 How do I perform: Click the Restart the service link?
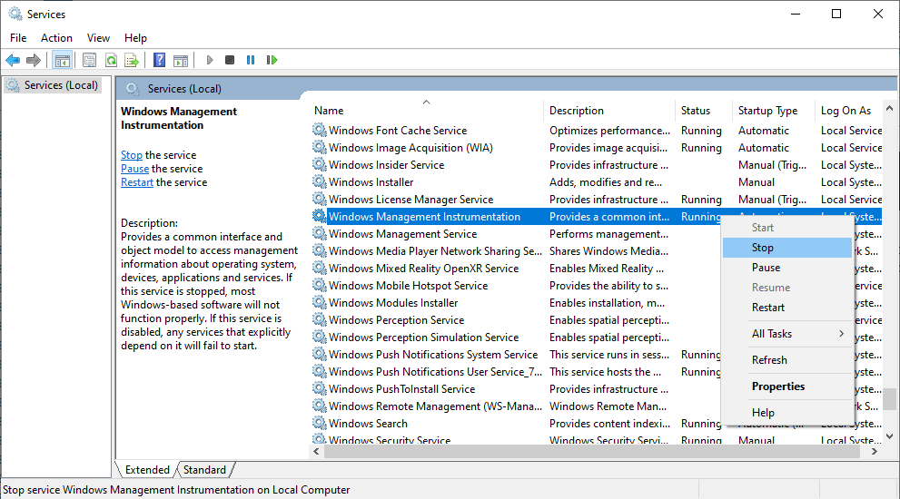click(137, 182)
